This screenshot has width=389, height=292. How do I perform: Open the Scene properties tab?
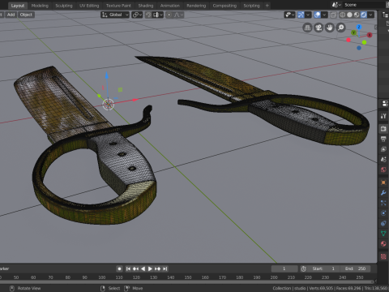pos(383,160)
